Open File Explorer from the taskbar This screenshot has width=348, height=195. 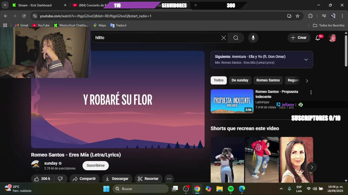(219, 189)
